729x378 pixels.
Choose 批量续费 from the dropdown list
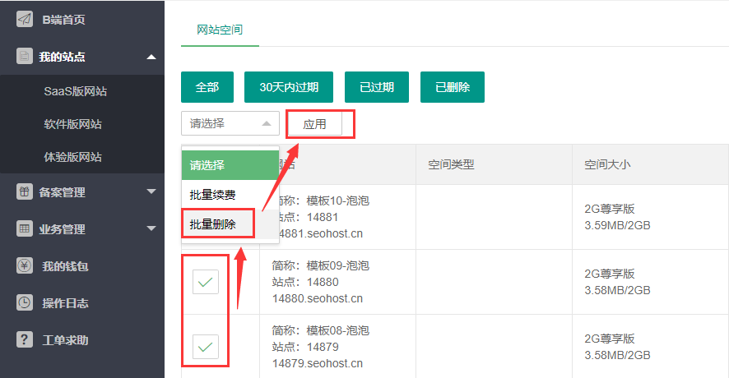(213, 195)
